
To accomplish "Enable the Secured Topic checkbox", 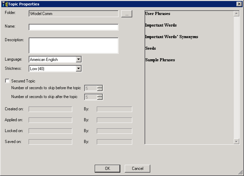I will click(x=7, y=81).
